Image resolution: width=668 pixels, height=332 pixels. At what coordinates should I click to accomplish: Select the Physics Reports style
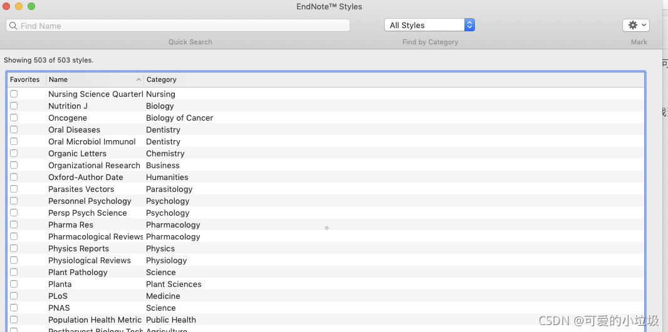click(78, 249)
